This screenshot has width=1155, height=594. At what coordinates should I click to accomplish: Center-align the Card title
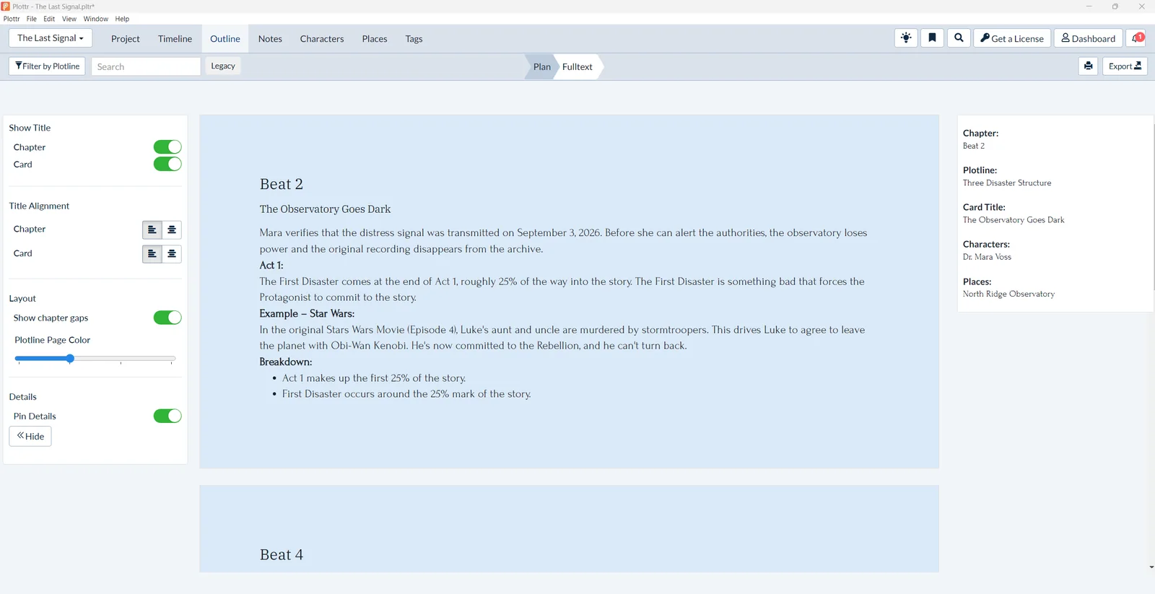(x=172, y=254)
